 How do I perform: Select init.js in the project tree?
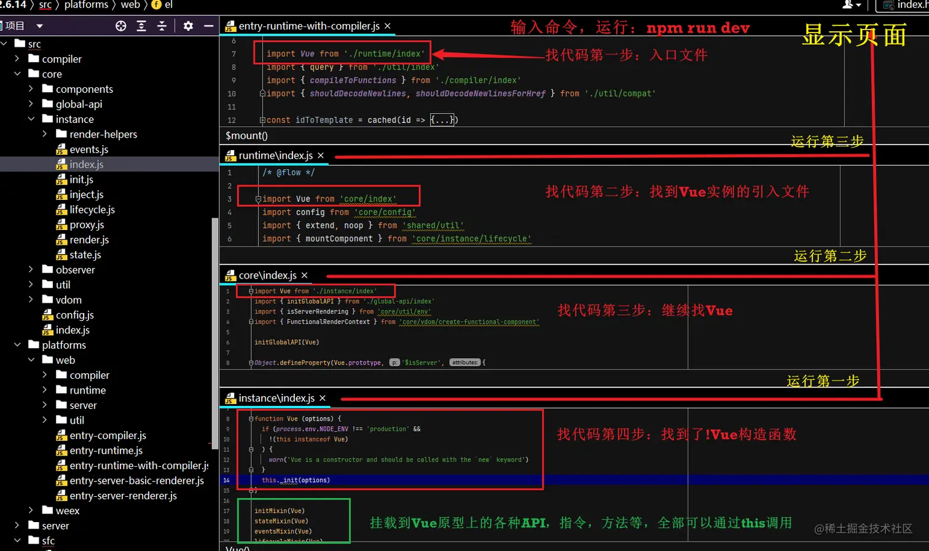(75, 180)
